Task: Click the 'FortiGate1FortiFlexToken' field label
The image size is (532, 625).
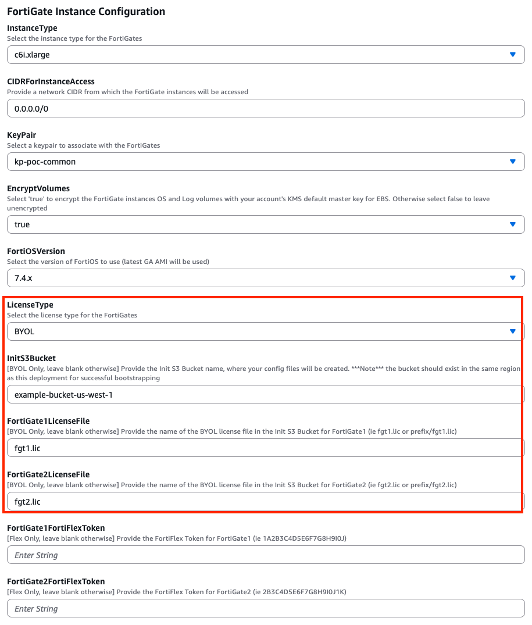Action: 56,528
